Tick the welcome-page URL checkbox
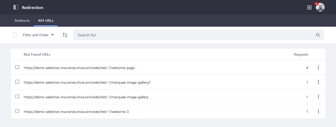336x127 pixels. point(17,67)
